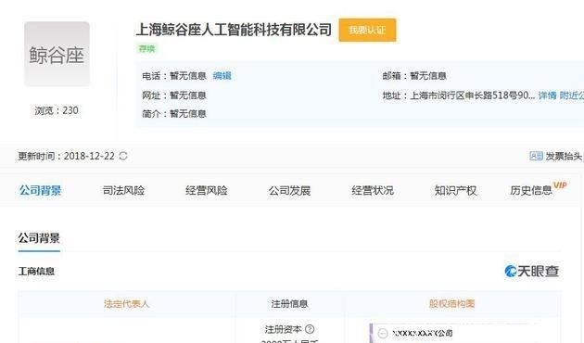This screenshot has height=343, width=584.
Task: Click the 浏览：230 view count
Action: pyautogui.click(x=57, y=110)
